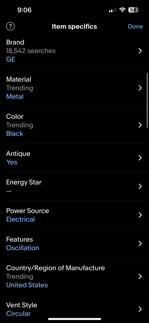Expand the Color row chevron

[140, 125]
